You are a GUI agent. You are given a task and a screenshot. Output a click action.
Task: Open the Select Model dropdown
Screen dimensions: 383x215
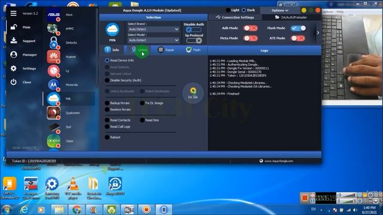(x=153, y=40)
